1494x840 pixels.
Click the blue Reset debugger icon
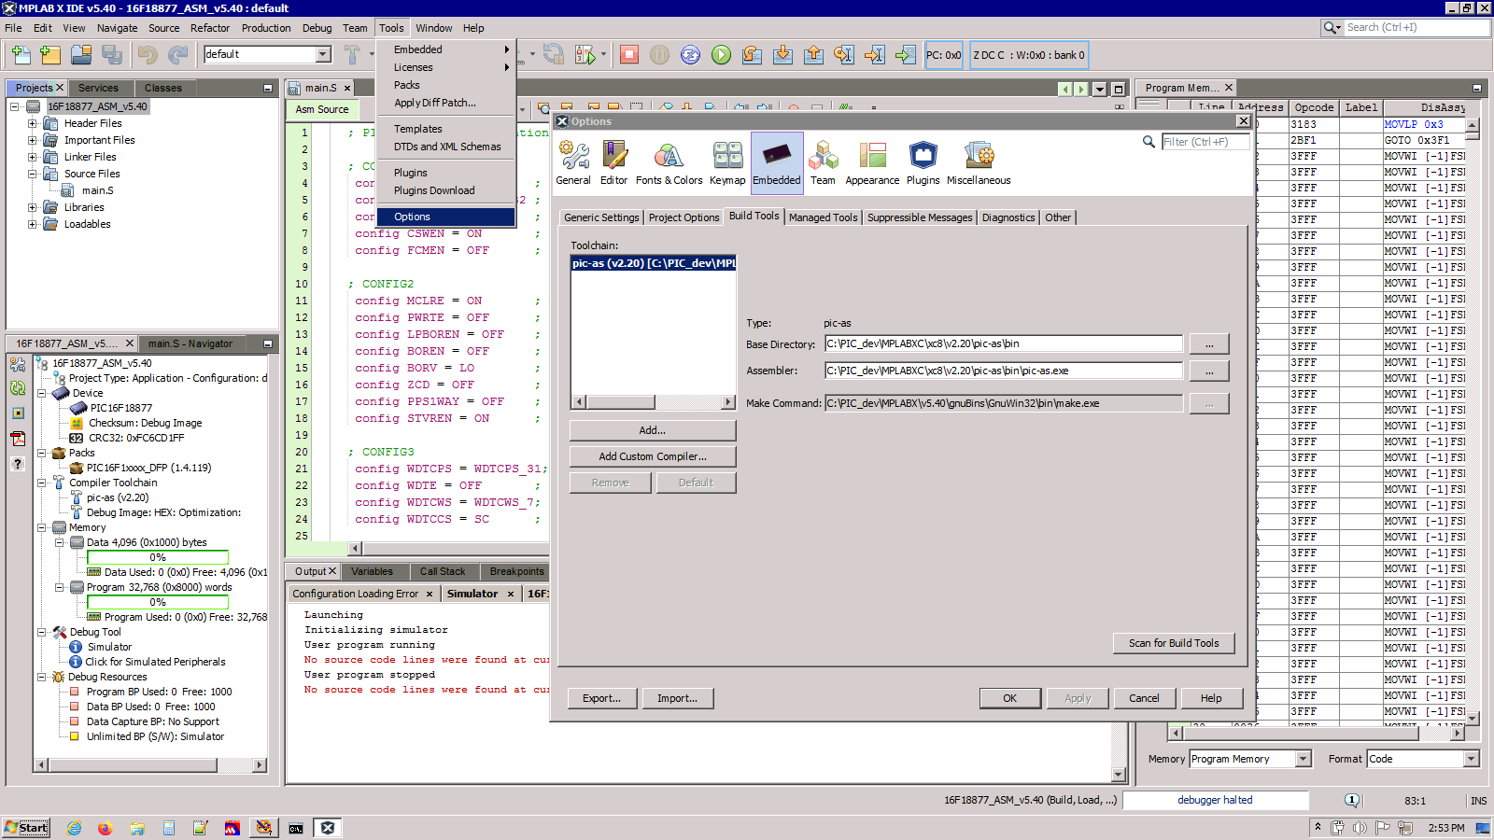(690, 55)
